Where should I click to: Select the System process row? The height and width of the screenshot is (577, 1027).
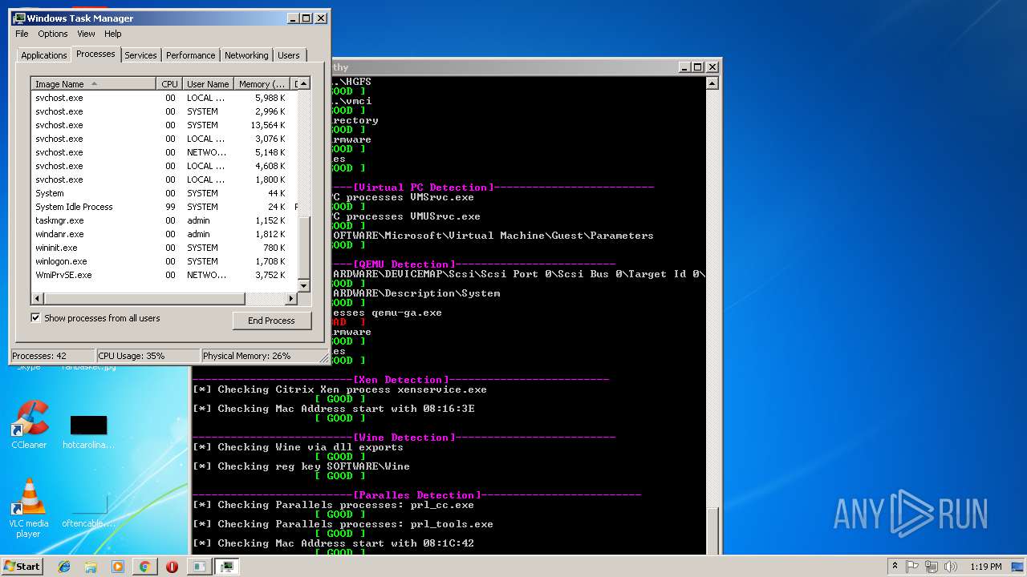(x=164, y=193)
